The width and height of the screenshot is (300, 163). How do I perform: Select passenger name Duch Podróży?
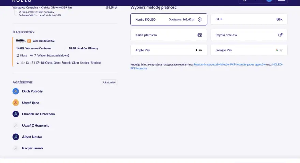pos(32,91)
